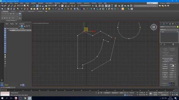
Task: Click the Sun light icon in second toolbar row
Action: pos(46,9)
